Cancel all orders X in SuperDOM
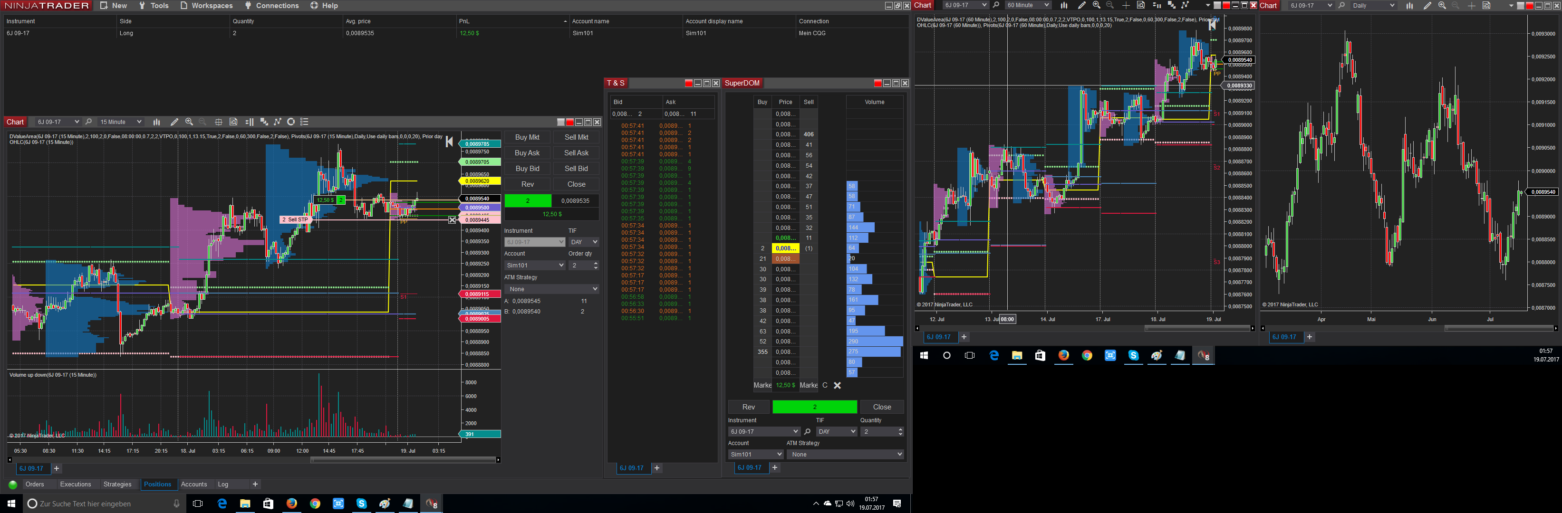This screenshot has height=513, width=1562. (838, 385)
